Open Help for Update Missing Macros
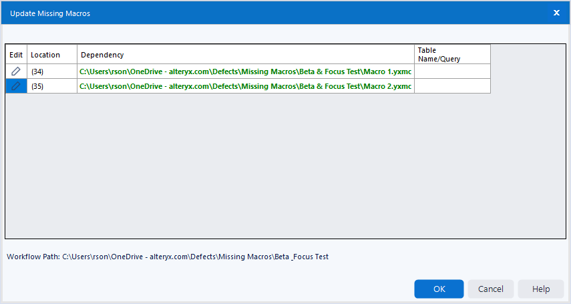The width and height of the screenshot is (571, 304). click(x=541, y=289)
